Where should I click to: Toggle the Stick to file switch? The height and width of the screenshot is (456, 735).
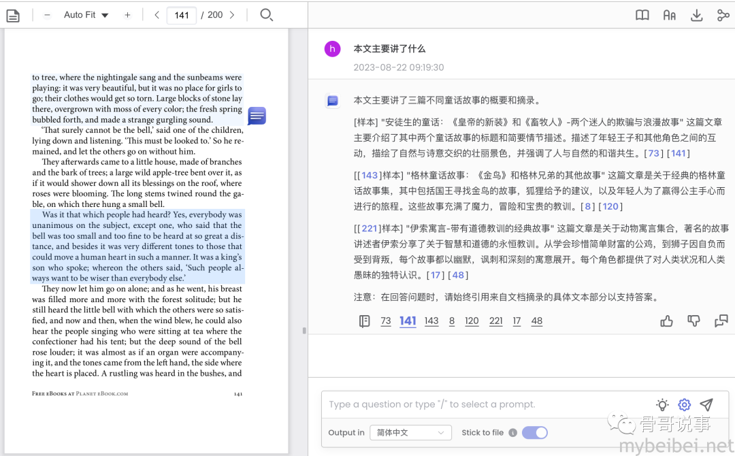pos(535,433)
